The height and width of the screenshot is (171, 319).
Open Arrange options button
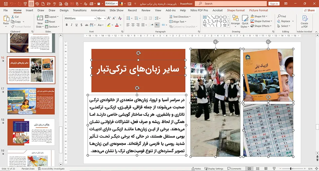point(235,21)
